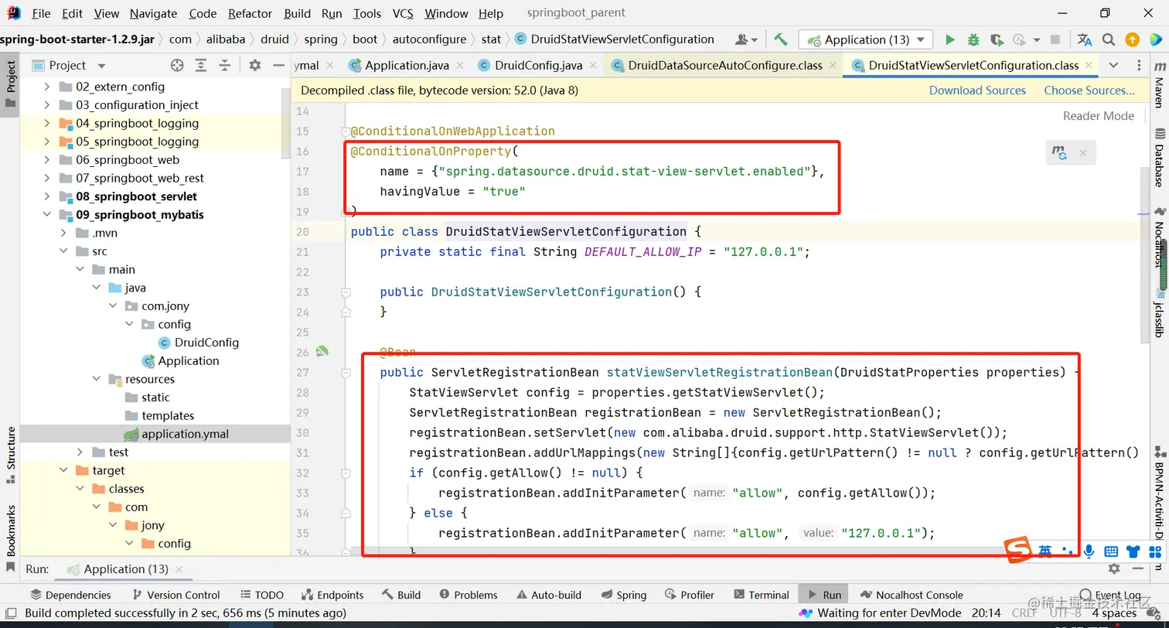Open the Terminal tool window
This screenshot has height=628, width=1169.
[760, 595]
